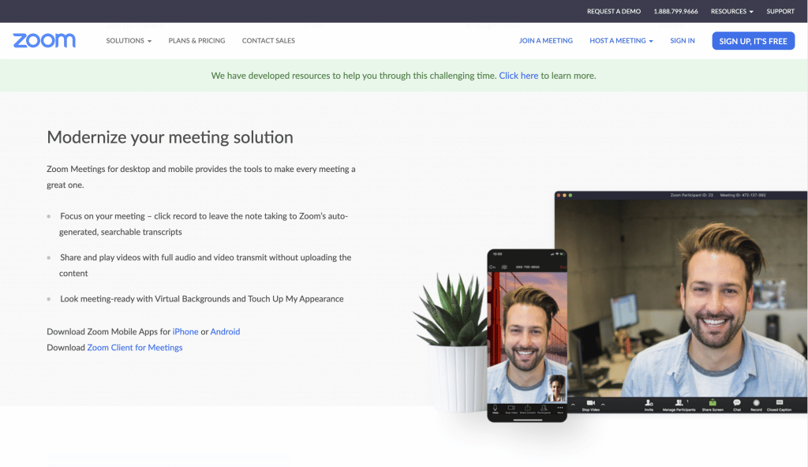The height and width of the screenshot is (467, 808).
Task: Tap the speaker icon on phone top bar
Action: click(492, 267)
